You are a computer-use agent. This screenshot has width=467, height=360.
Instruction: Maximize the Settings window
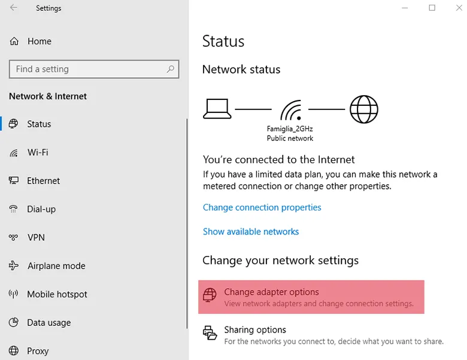point(432,8)
